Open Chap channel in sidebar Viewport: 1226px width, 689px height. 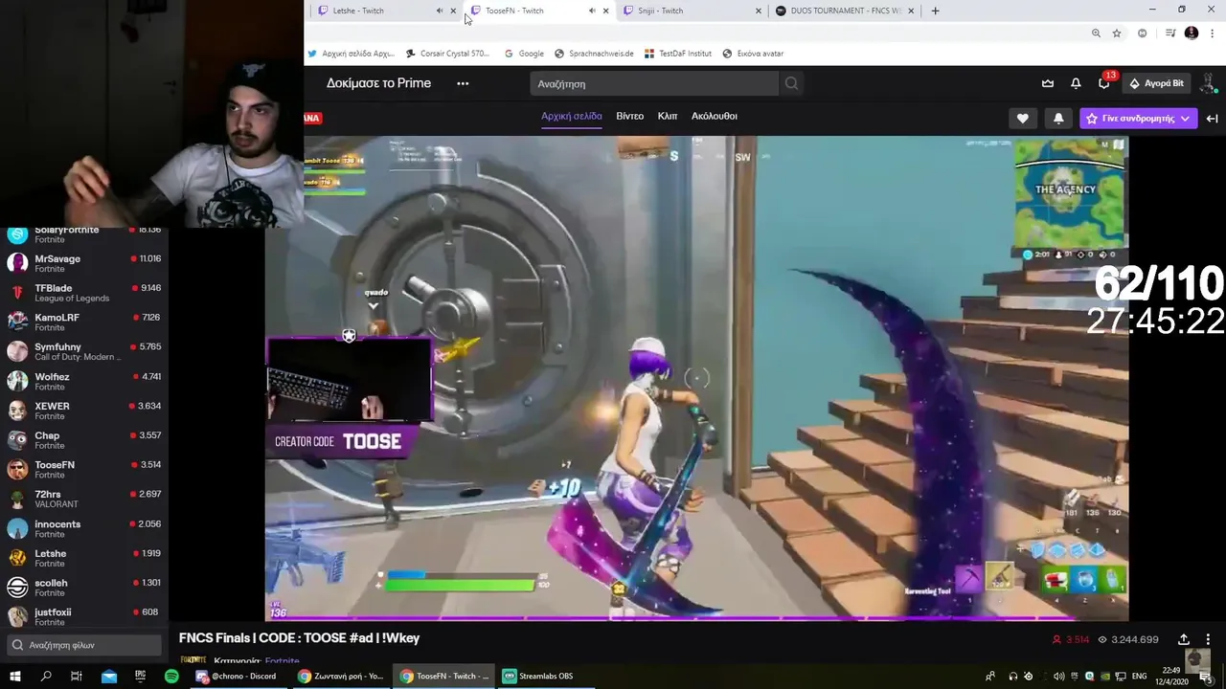[84, 440]
